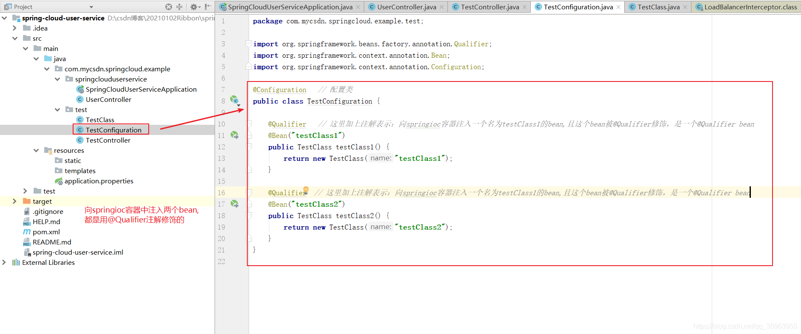Collapse the com.mycsdn.springcloud.example package
The height and width of the screenshot is (334, 801).
(x=47, y=69)
